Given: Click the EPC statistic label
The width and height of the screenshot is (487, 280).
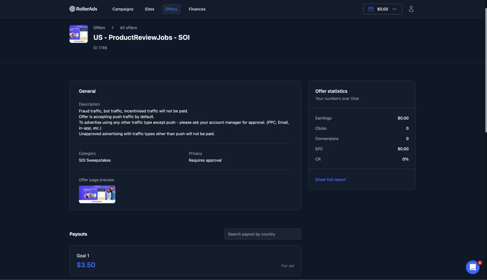Looking at the screenshot, I should [x=319, y=149].
